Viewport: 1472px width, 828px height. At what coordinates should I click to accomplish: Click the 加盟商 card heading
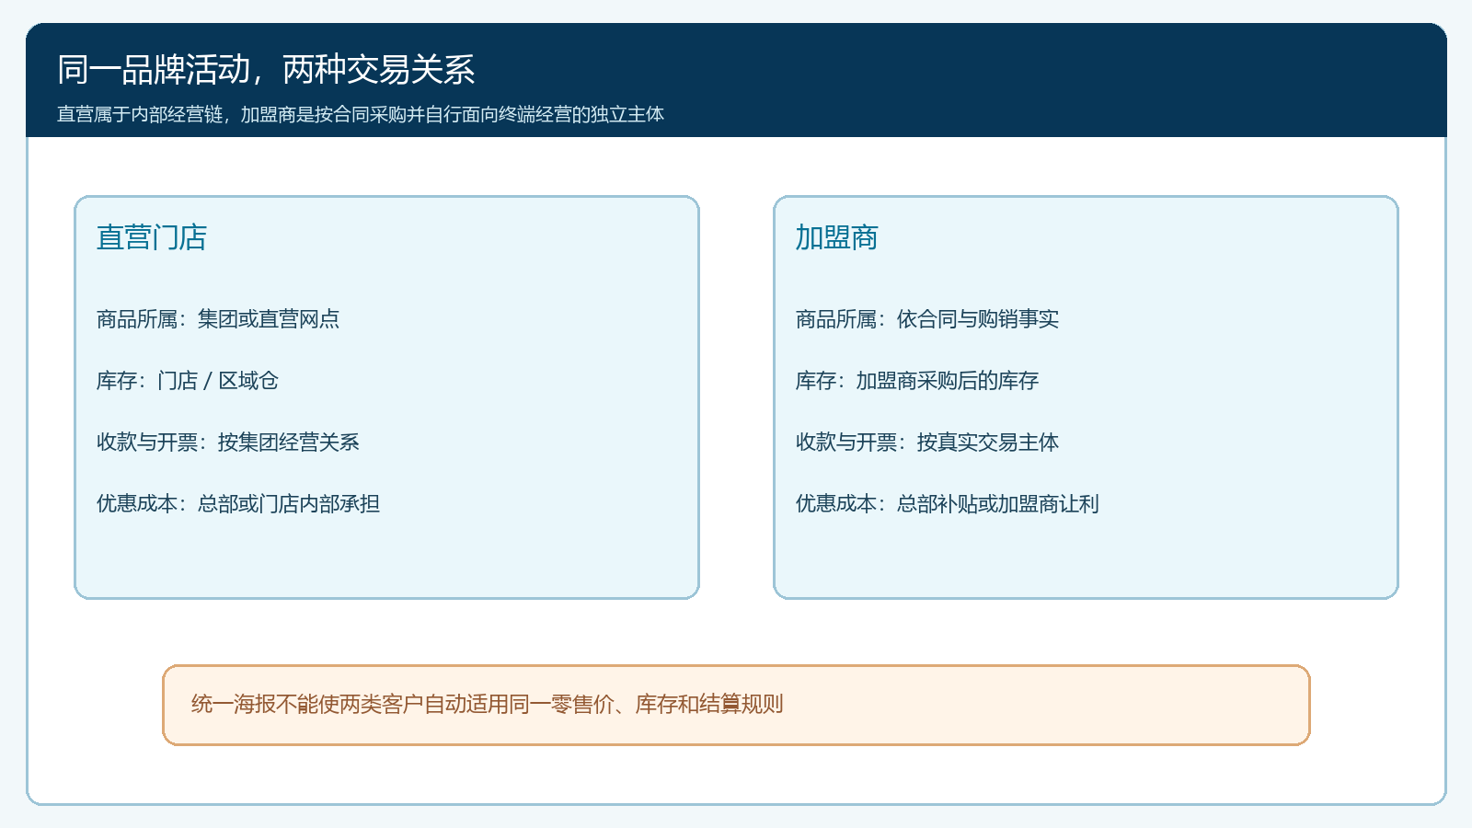[837, 237]
